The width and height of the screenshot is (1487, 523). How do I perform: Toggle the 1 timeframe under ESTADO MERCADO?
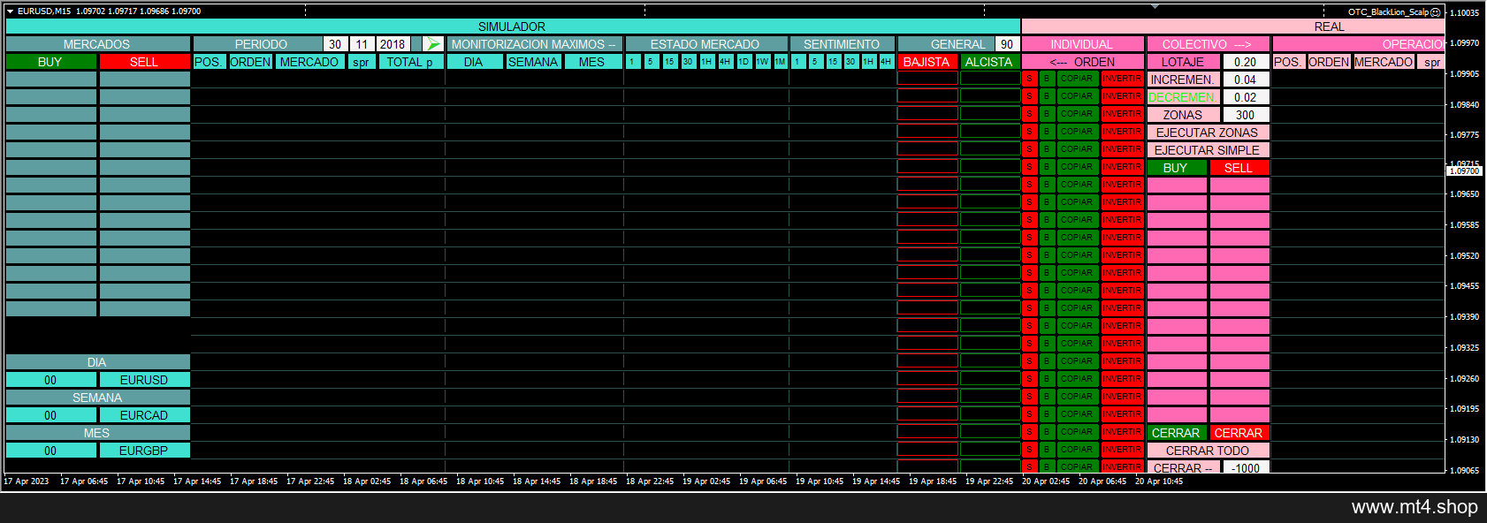[x=632, y=62]
